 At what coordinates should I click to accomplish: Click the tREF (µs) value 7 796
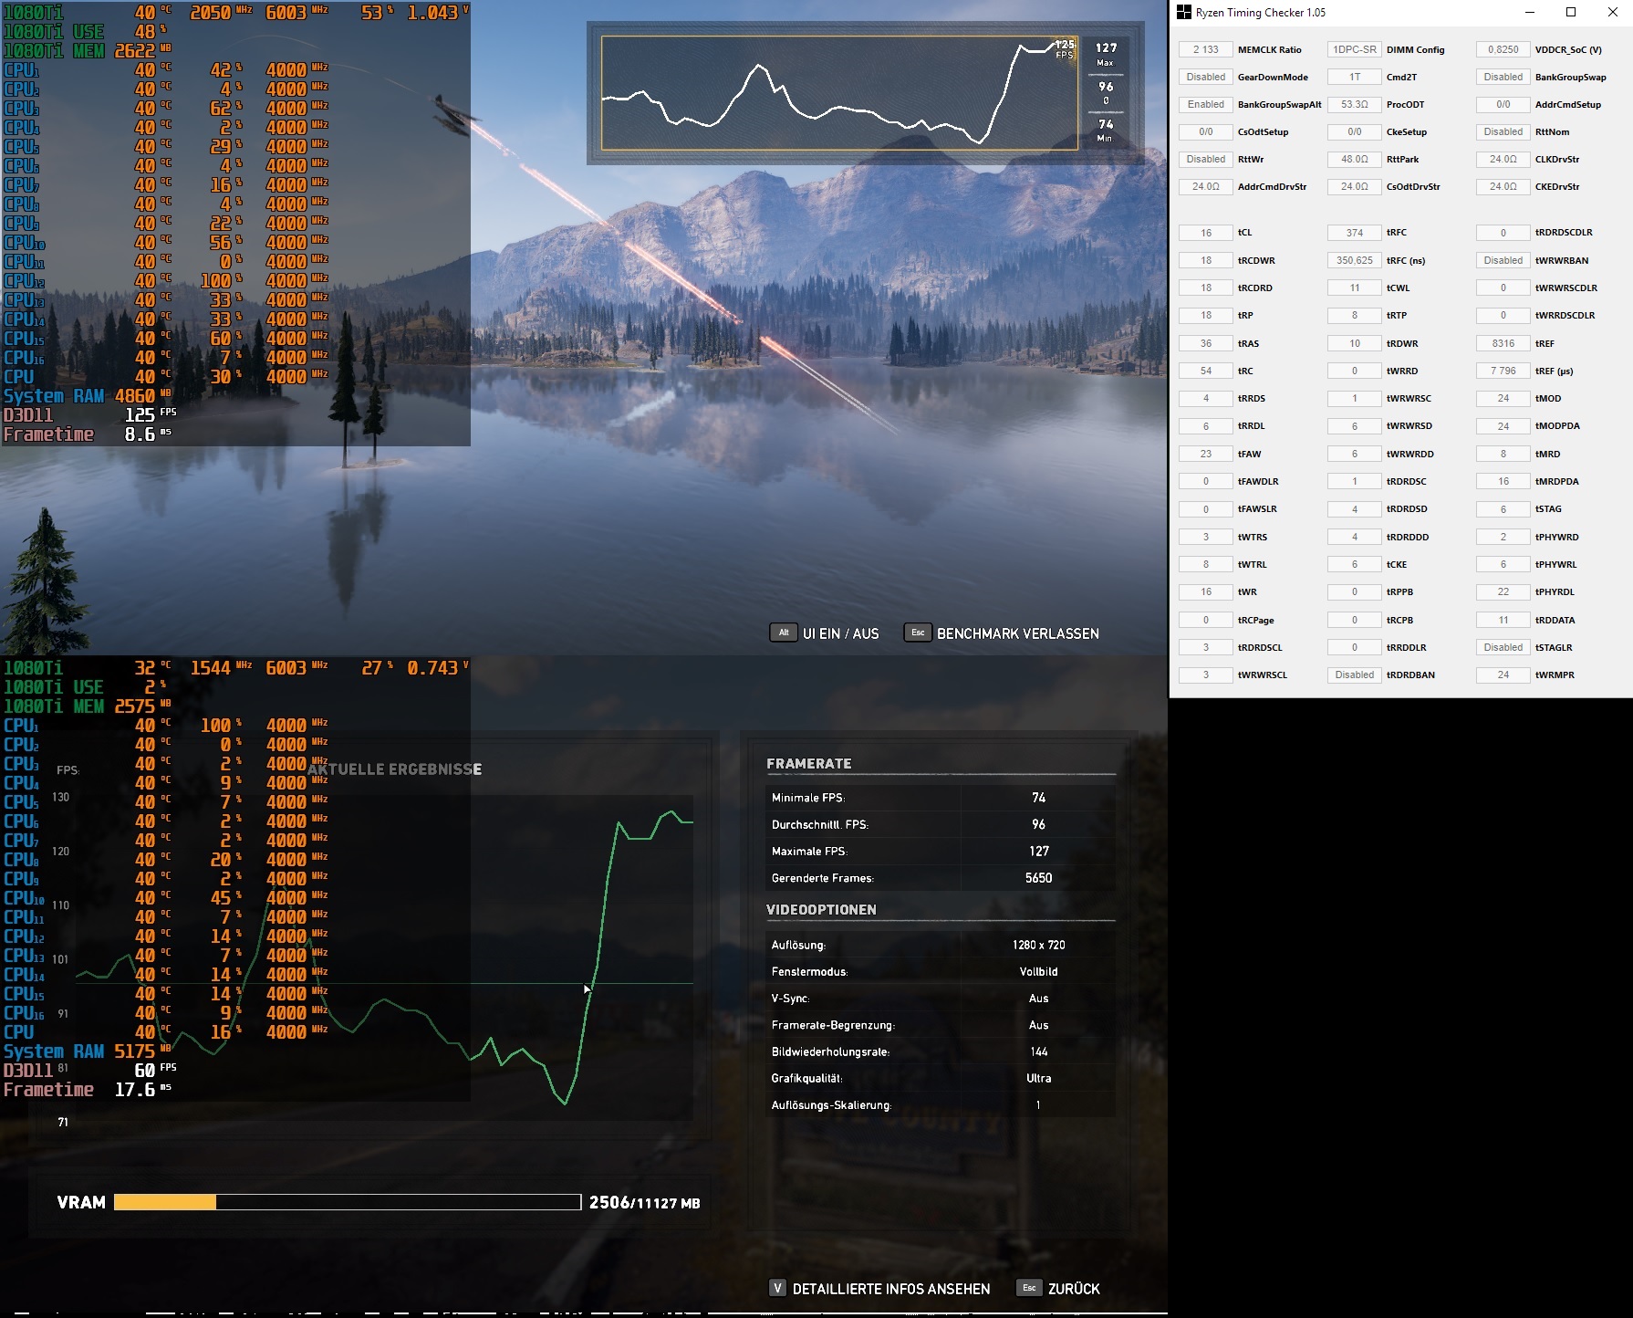(1503, 371)
